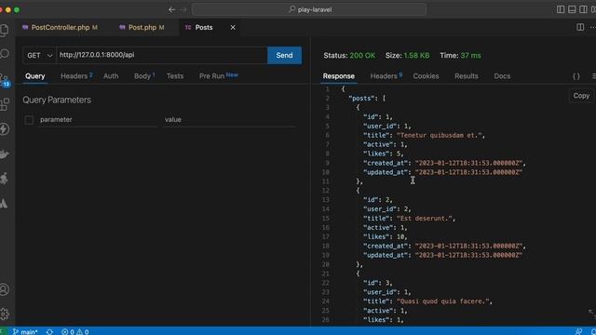Screen dimensions: 596x335
Task: Toggle primary side bar layout icon
Action: click(x=561, y=9)
